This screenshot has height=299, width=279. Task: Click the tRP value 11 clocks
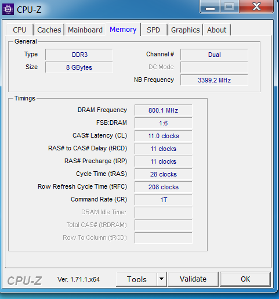coord(164,161)
